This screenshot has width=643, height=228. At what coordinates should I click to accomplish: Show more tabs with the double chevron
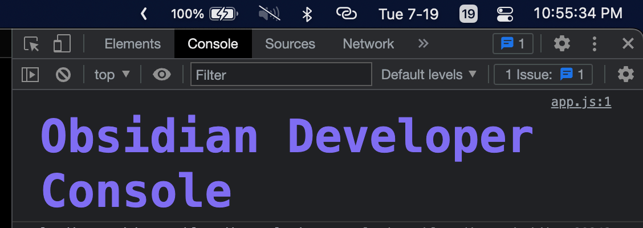coord(423,44)
